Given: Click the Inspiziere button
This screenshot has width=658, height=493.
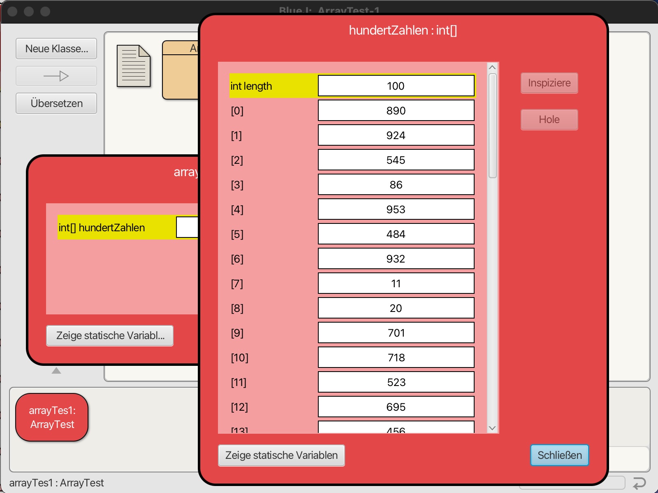Looking at the screenshot, I should point(549,83).
